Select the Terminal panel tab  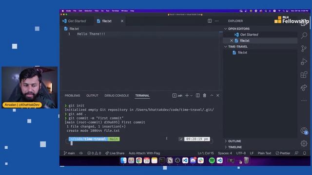tap(142, 95)
